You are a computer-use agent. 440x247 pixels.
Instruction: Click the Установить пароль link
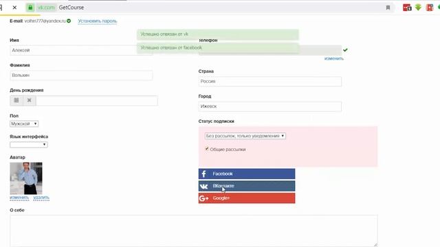(x=98, y=21)
